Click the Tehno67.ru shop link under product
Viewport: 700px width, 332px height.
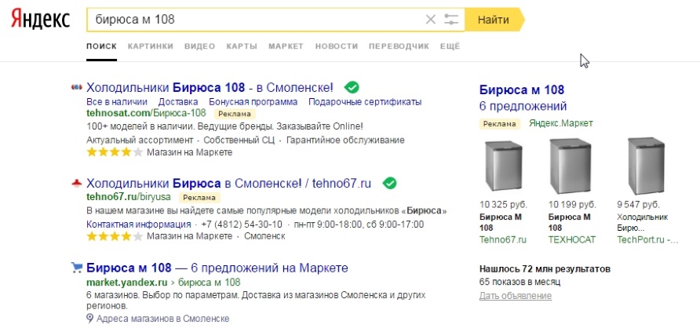point(503,239)
